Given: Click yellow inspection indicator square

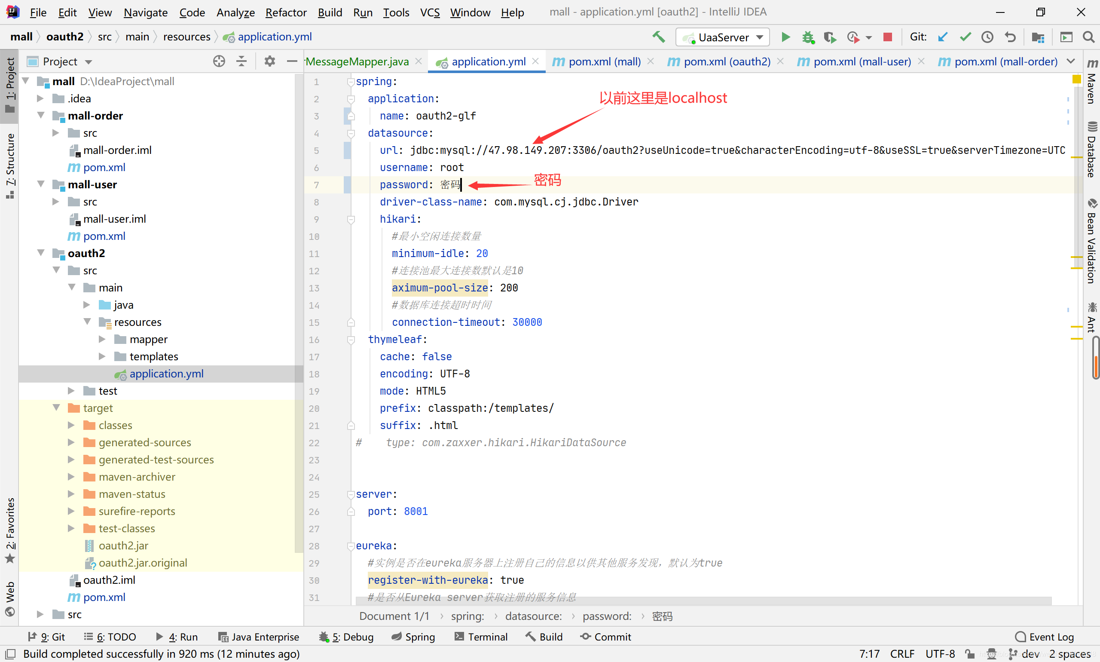Looking at the screenshot, I should (x=1076, y=80).
